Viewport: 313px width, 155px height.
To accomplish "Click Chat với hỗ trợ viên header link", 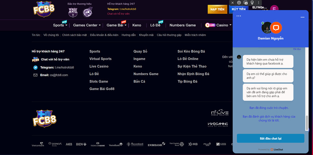I will click(x=119, y=14).
